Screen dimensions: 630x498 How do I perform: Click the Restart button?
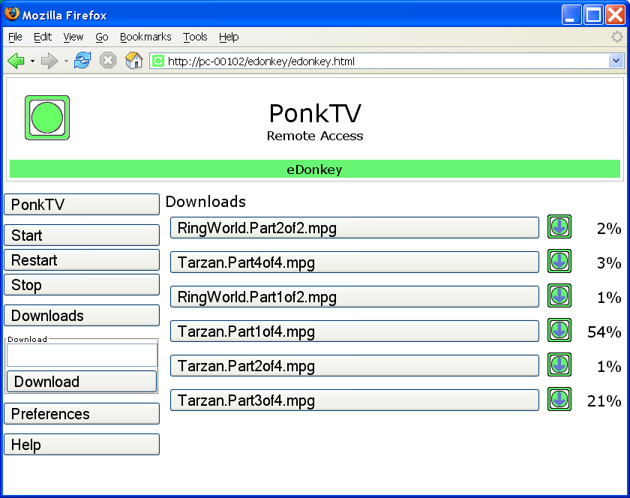82,260
